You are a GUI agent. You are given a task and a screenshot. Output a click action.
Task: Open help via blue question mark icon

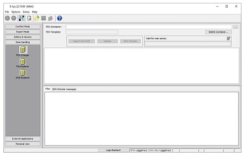click(x=59, y=18)
